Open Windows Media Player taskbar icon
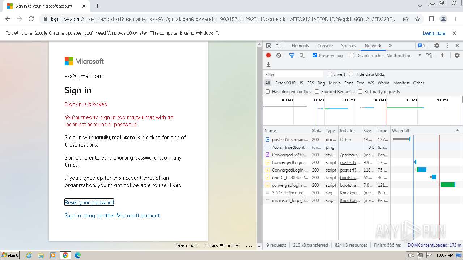 [53, 255]
